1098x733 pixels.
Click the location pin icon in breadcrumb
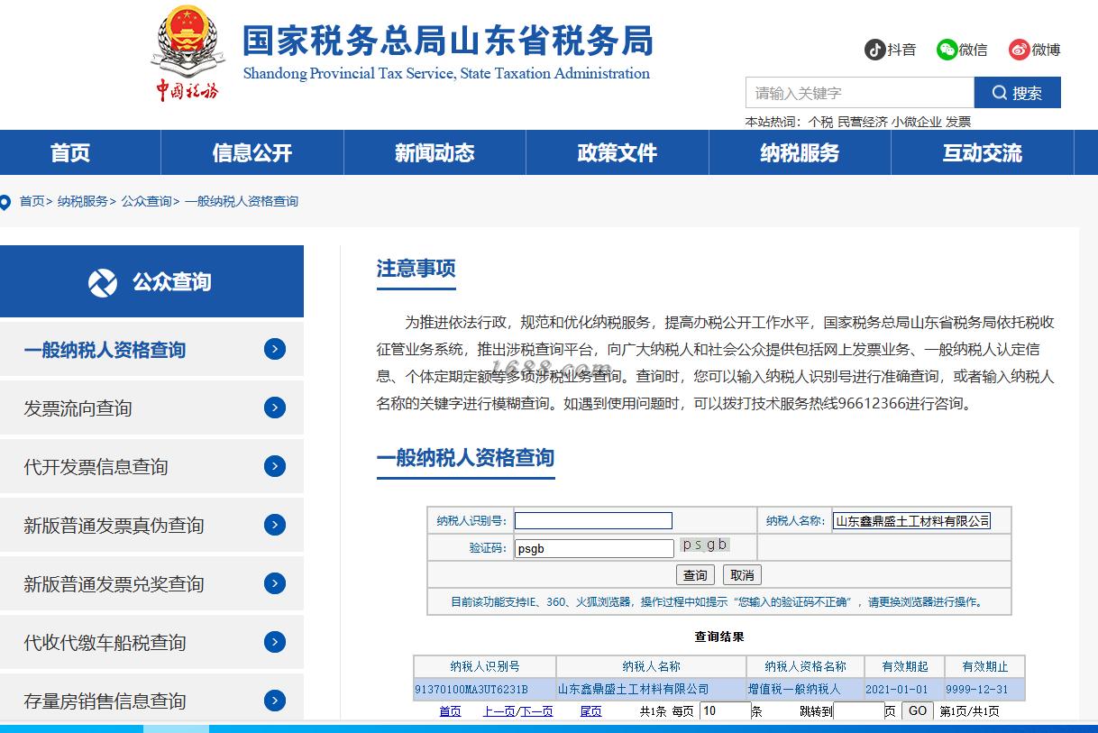tap(5, 201)
